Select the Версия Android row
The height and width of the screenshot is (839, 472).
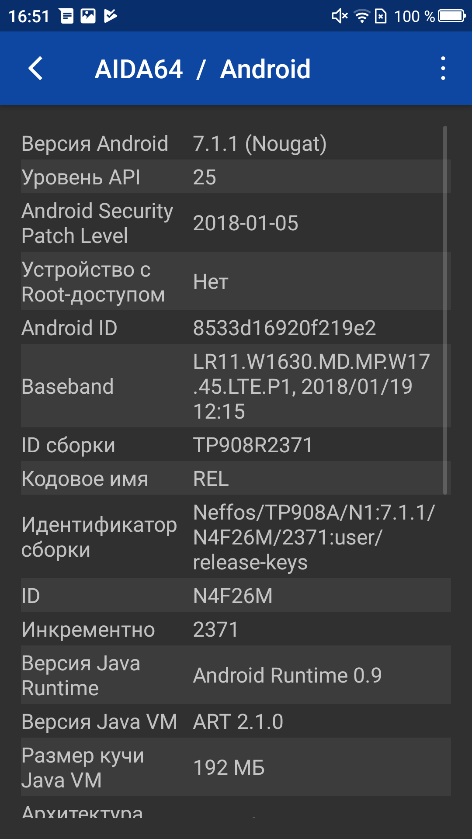(x=236, y=143)
